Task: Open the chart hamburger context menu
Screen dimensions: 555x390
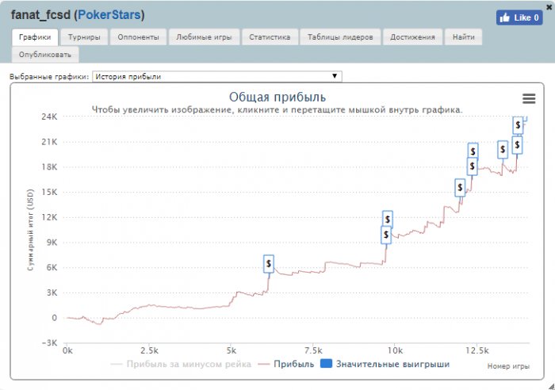Action: [x=529, y=98]
